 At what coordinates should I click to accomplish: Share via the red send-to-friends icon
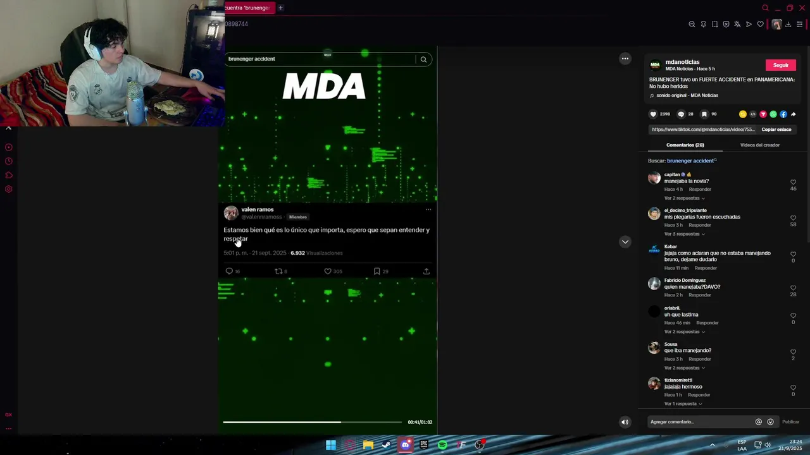point(763,114)
